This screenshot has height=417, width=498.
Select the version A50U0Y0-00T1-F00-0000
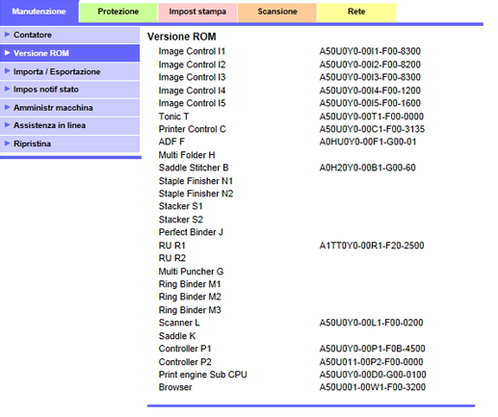pos(372,117)
